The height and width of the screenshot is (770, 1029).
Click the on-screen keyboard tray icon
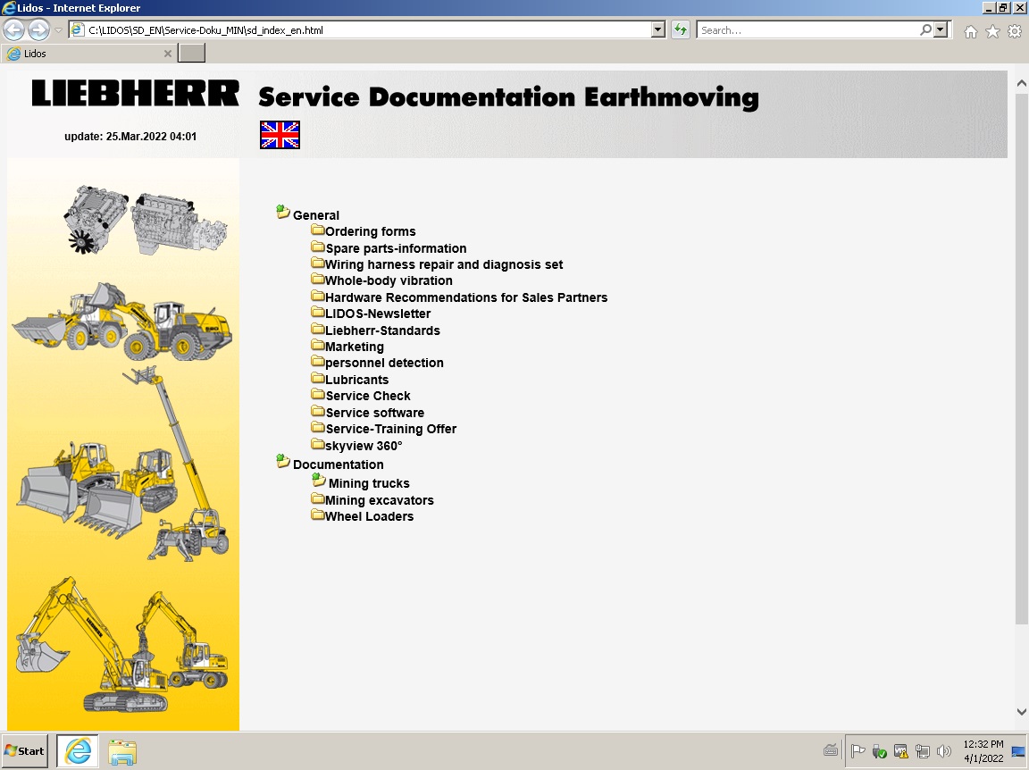click(830, 750)
